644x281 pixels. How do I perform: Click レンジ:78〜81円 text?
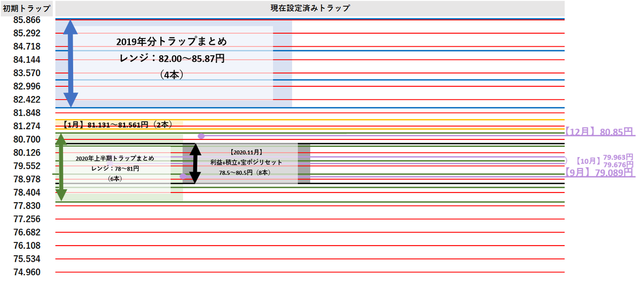coord(115,168)
